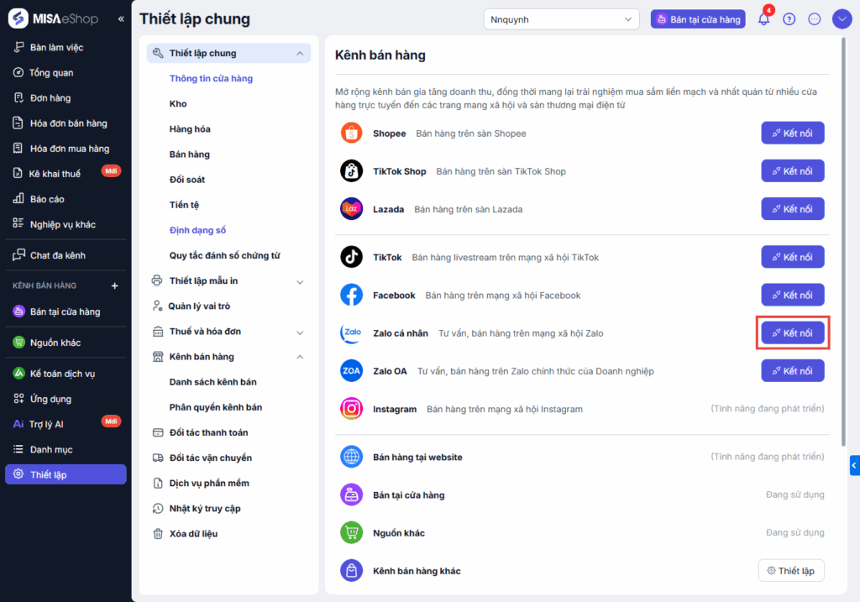The image size is (860, 602).
Task: Open the user avatar menu
Action: click(842, 19)
